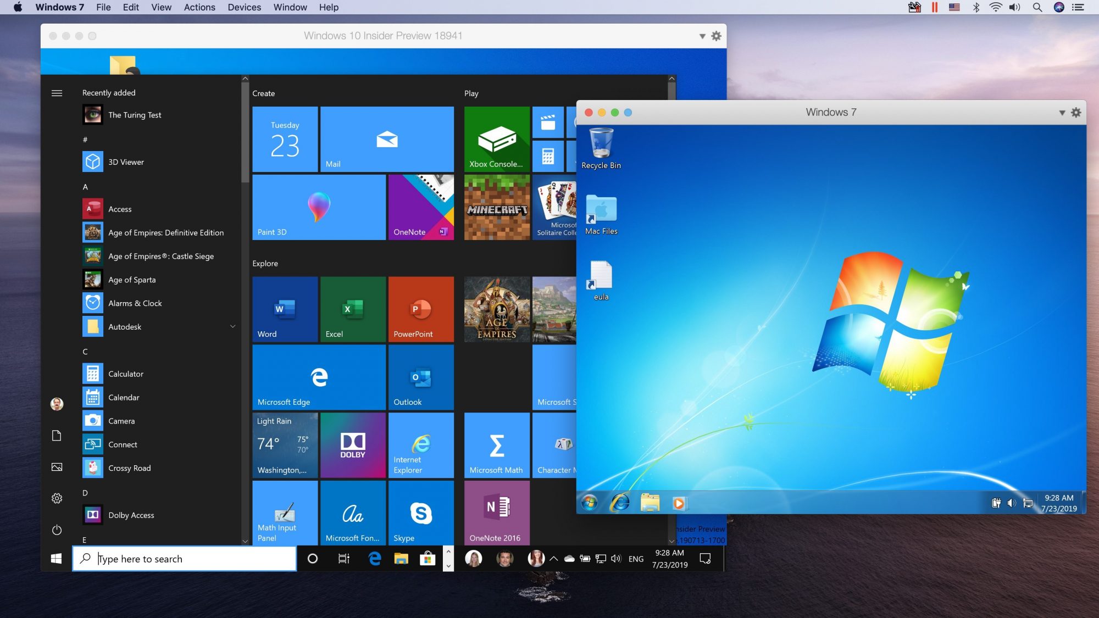1099x618 pixels.
Task: Open Windows 10 notification Action Center
Action: (x=706, y=559)
